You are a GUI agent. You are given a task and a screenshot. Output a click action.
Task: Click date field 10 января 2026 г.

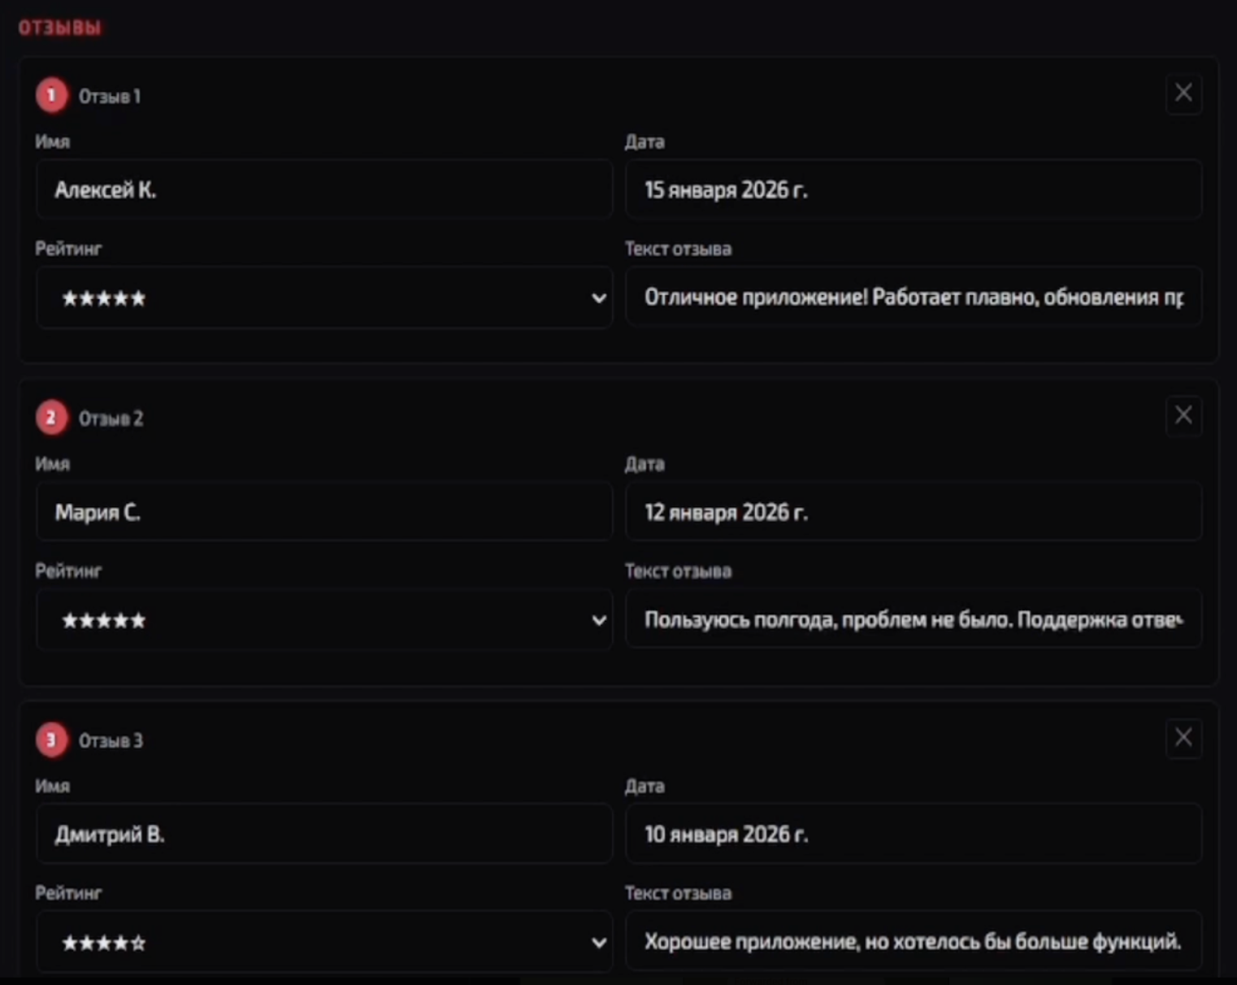914,834
